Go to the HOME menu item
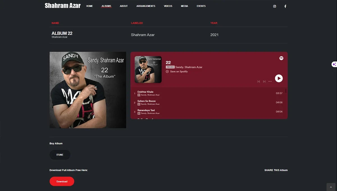This screenshot has width=337, height=191. point(90,6)
